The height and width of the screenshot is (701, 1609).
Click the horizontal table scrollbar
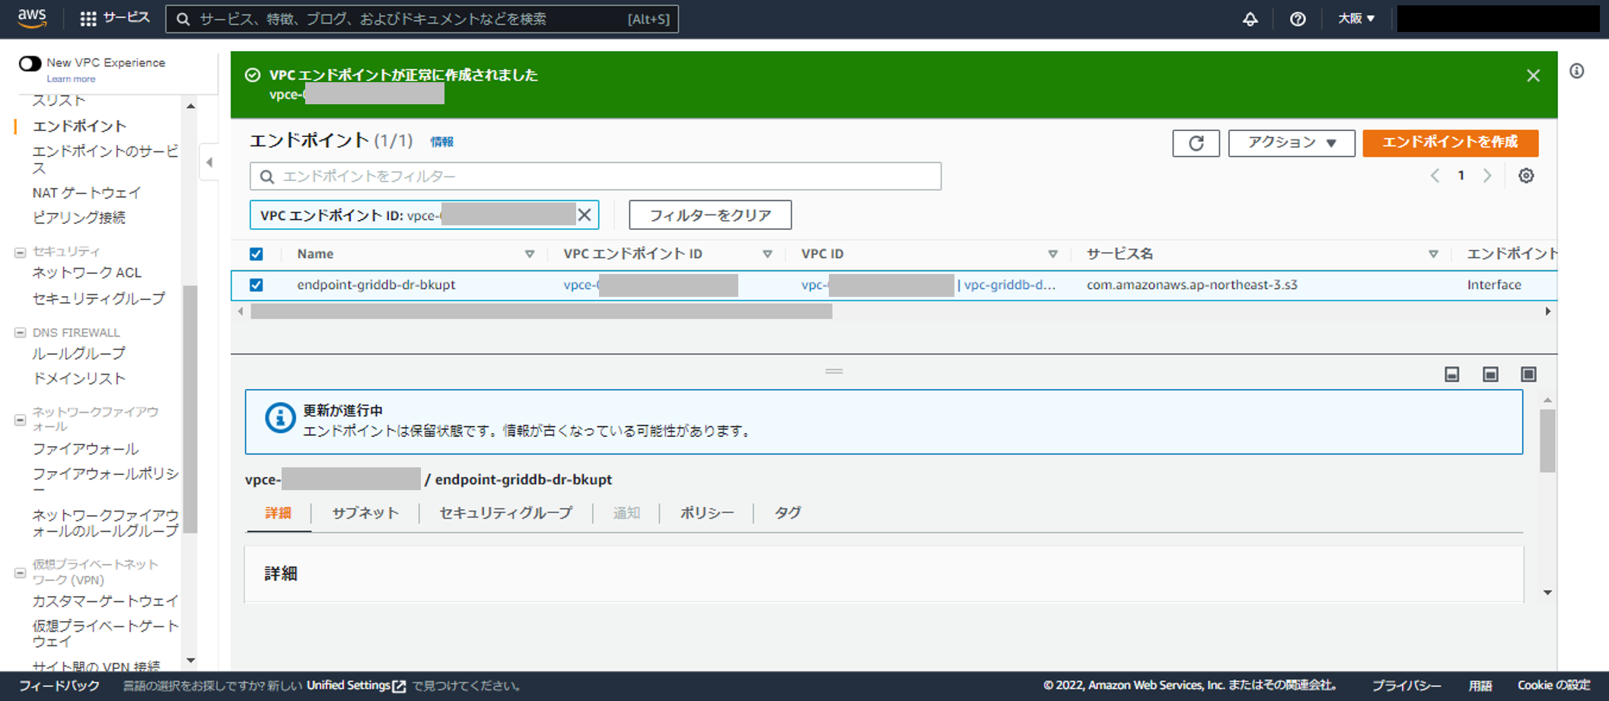(541, 311)
